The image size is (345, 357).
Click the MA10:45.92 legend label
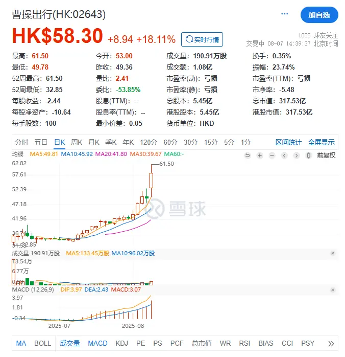tap(77, 154)
